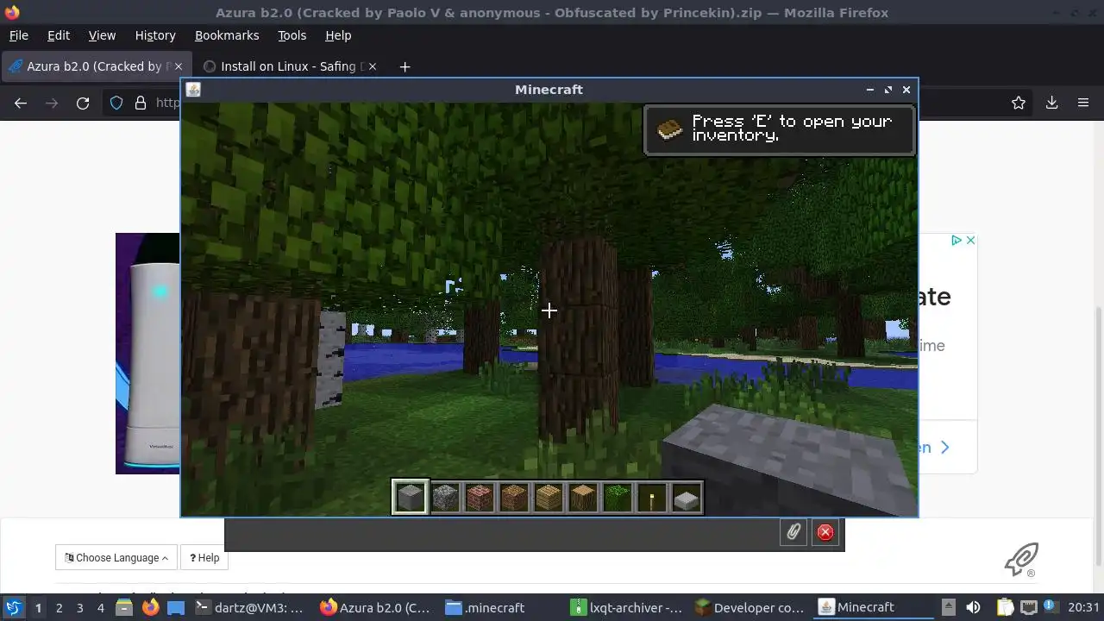Select the dirt block hotbar slot
Image resolution: width=1104 pixels, height=621 pixels.
514,498
